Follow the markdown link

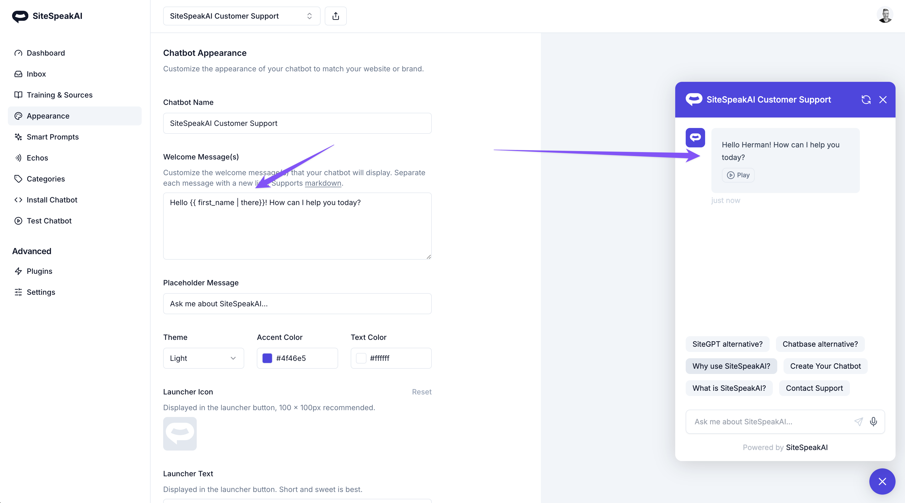tap(323, 183)
